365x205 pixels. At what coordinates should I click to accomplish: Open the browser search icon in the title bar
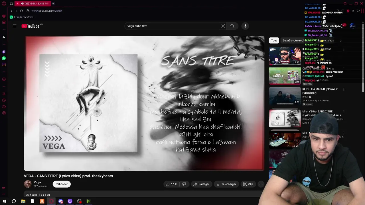345,3
